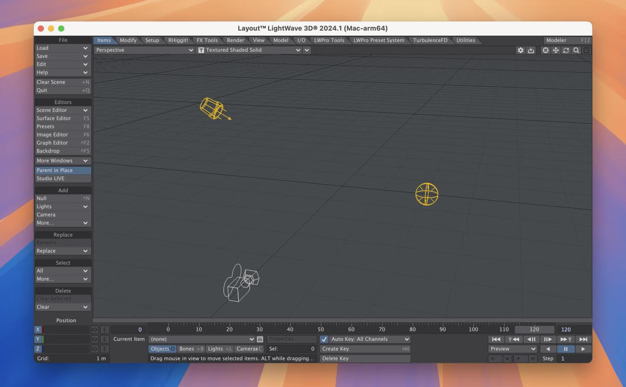Toggle the Auto Key checkbox

pos(324,339)
